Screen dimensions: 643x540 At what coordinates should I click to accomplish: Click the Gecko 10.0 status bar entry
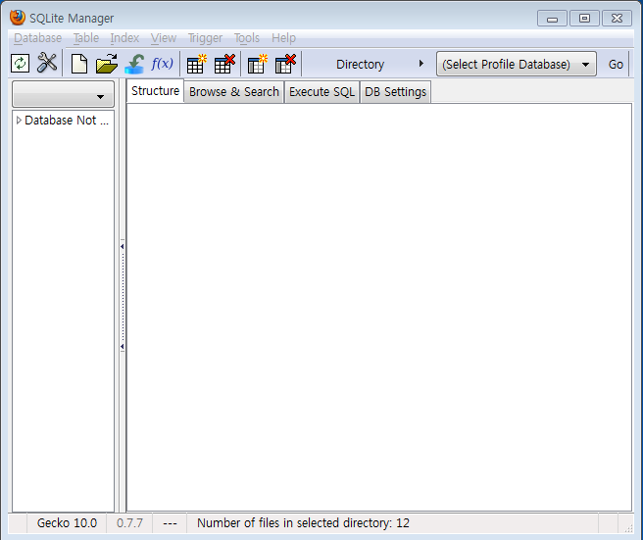(x=67, y=523)
